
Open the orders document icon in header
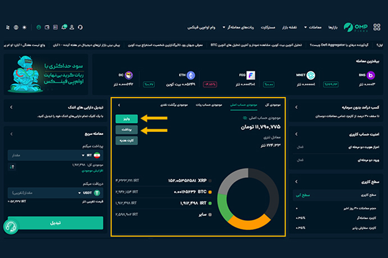point(55,27)
